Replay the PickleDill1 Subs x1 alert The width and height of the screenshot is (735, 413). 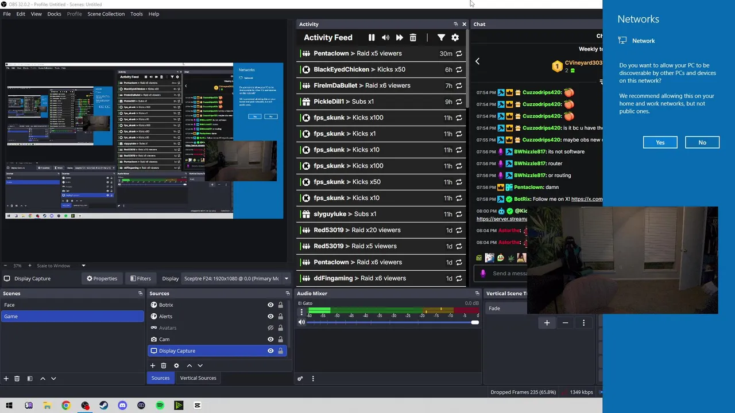pyautogui.click(x=459, y=102)
